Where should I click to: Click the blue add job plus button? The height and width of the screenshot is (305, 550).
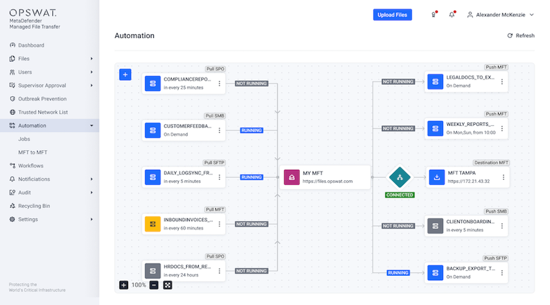(x=125, y=75)
